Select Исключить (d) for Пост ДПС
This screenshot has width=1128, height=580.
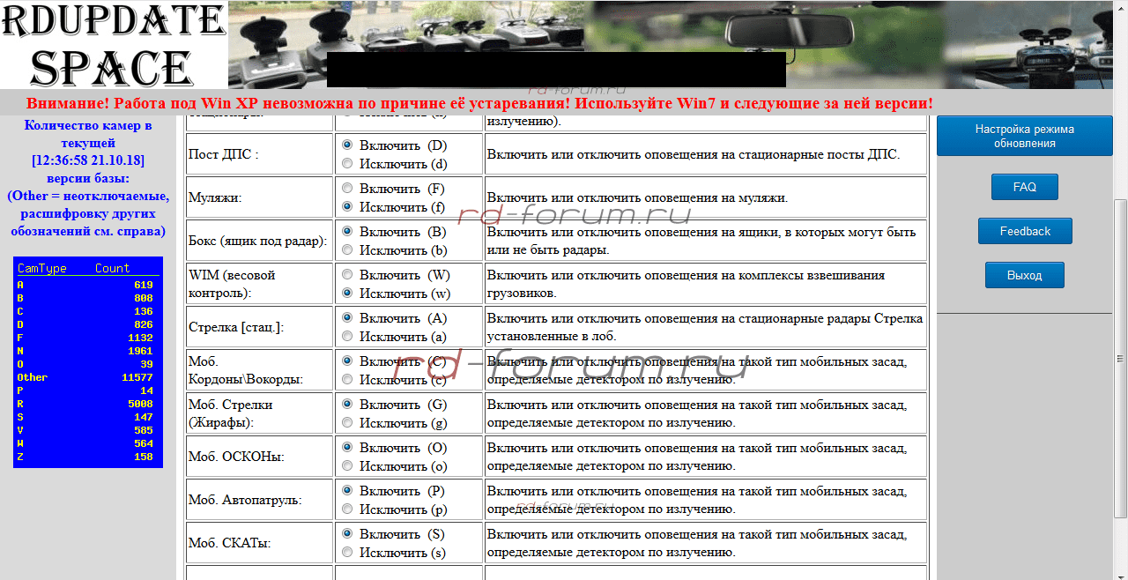pos(347,163)
